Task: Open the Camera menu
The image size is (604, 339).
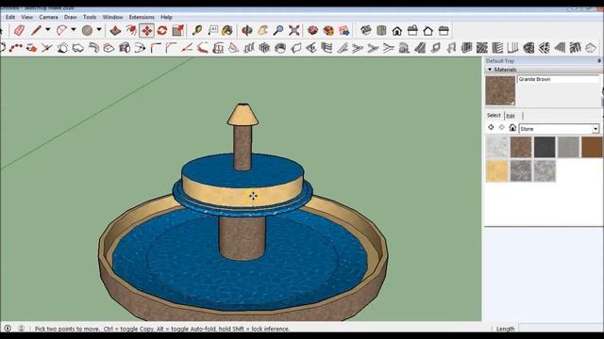Action: pyautogui.click(x=48, y=17)
